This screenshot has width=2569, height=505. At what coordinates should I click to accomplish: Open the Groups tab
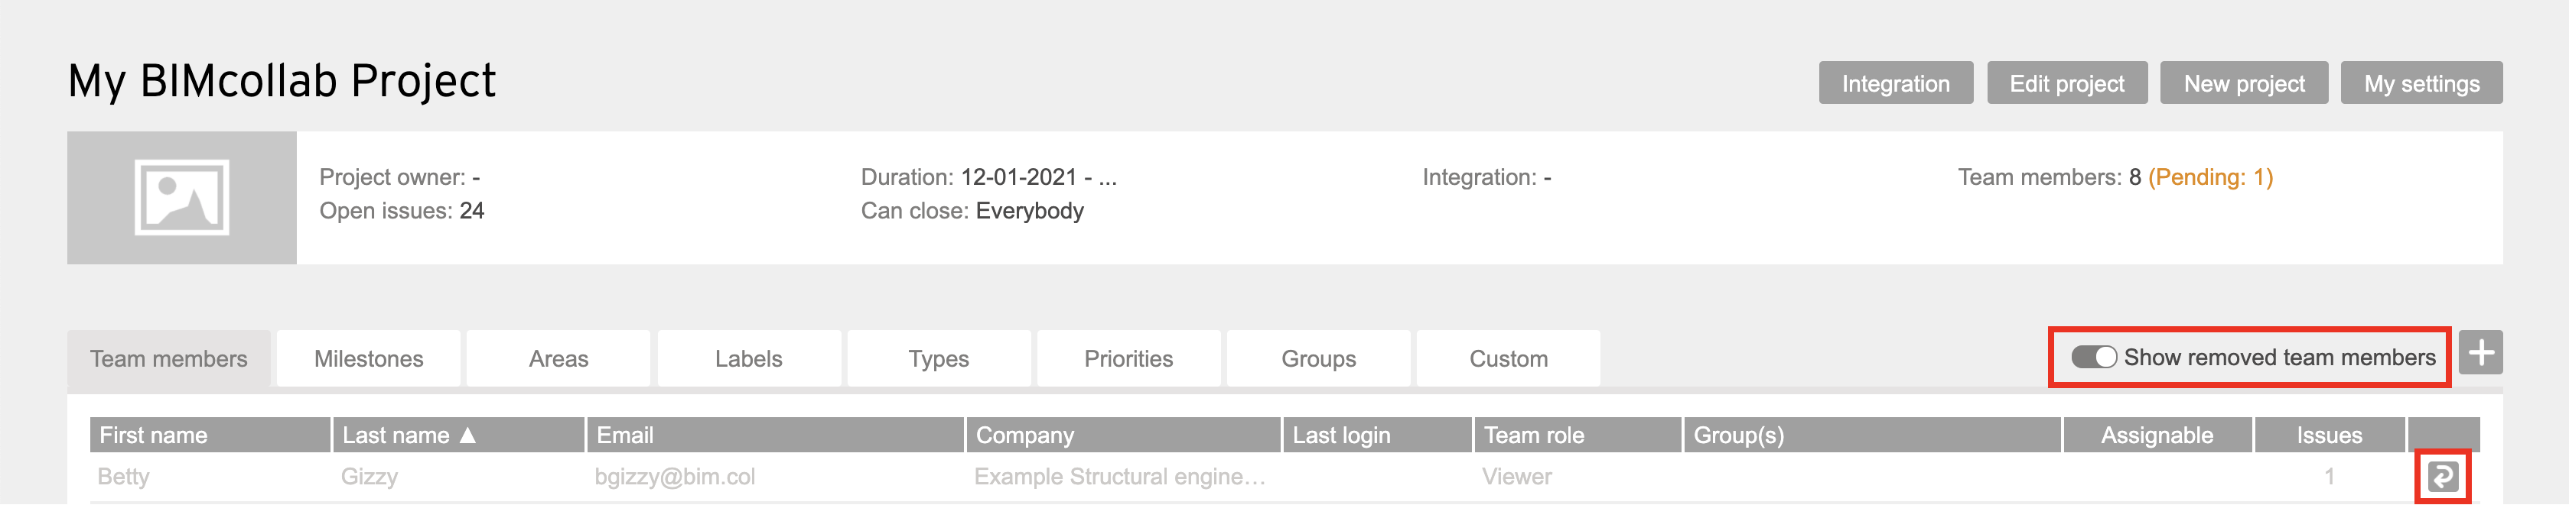point(1318,358)
